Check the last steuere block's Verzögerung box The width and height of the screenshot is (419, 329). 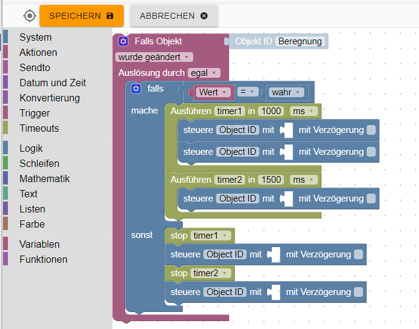click(358, 292)
